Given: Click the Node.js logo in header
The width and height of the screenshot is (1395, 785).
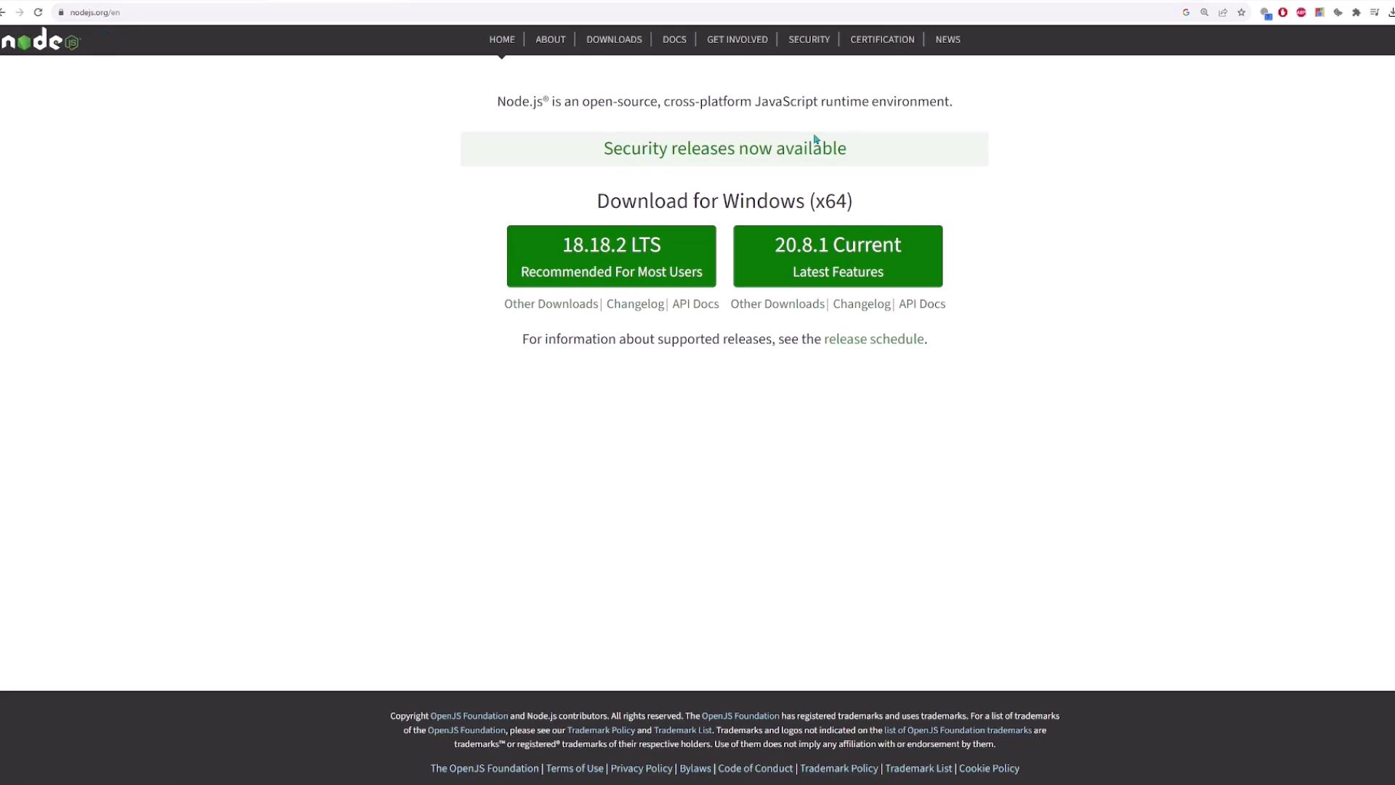Looking at the screenshot, I should (x=41, y=41).
